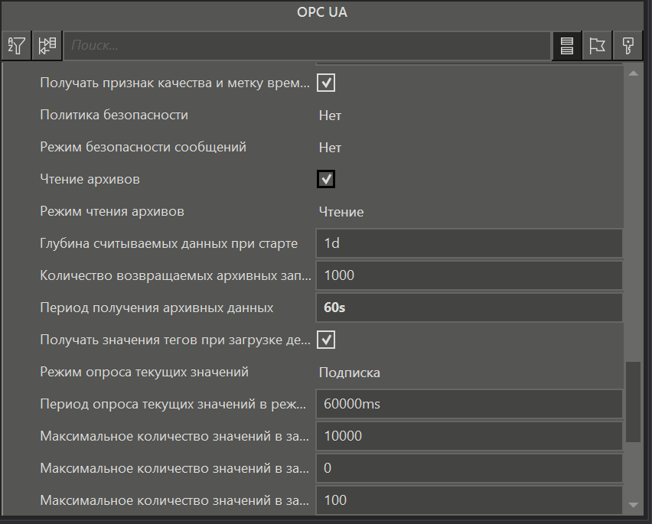Click the scroll down arrow
Image resolution: width=652 pixels, height=524 pixels.
click(633, 505)
